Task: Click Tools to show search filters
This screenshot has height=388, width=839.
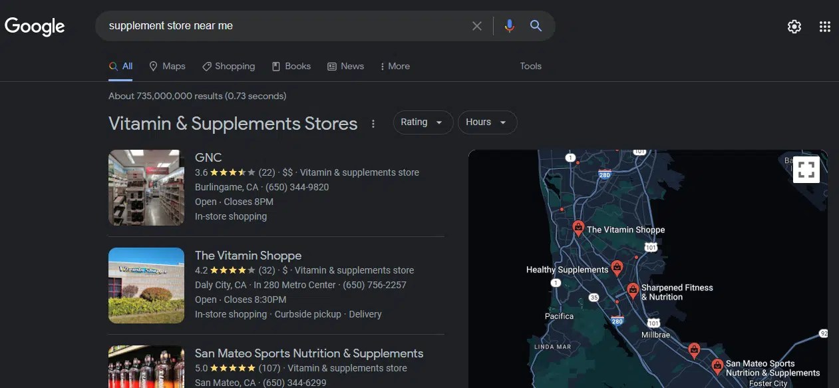Action: click(530, 66)
